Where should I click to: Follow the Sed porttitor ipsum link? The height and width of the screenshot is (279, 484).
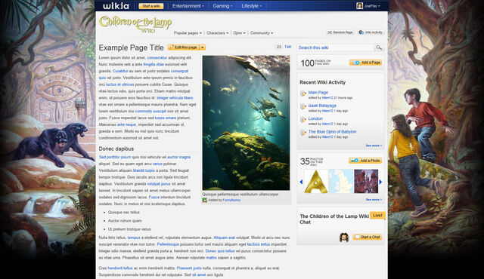coord(115,157)
